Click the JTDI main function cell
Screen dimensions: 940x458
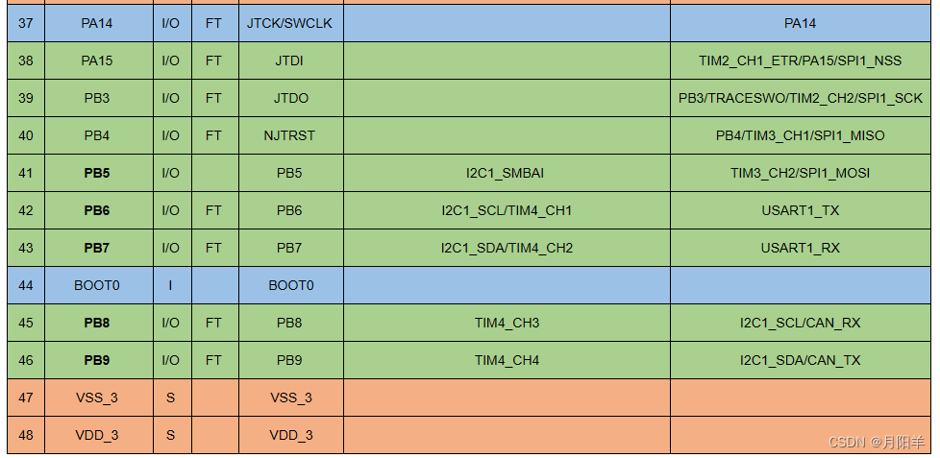click(x=289, y=60)
